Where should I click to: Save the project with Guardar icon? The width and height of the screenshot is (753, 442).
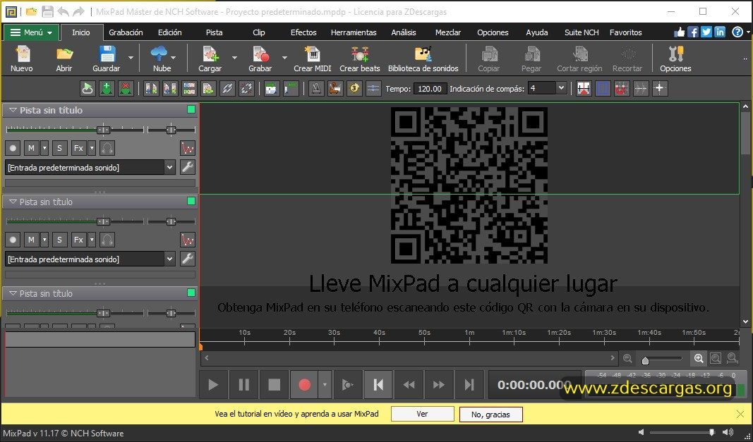(x=106, y=59)
